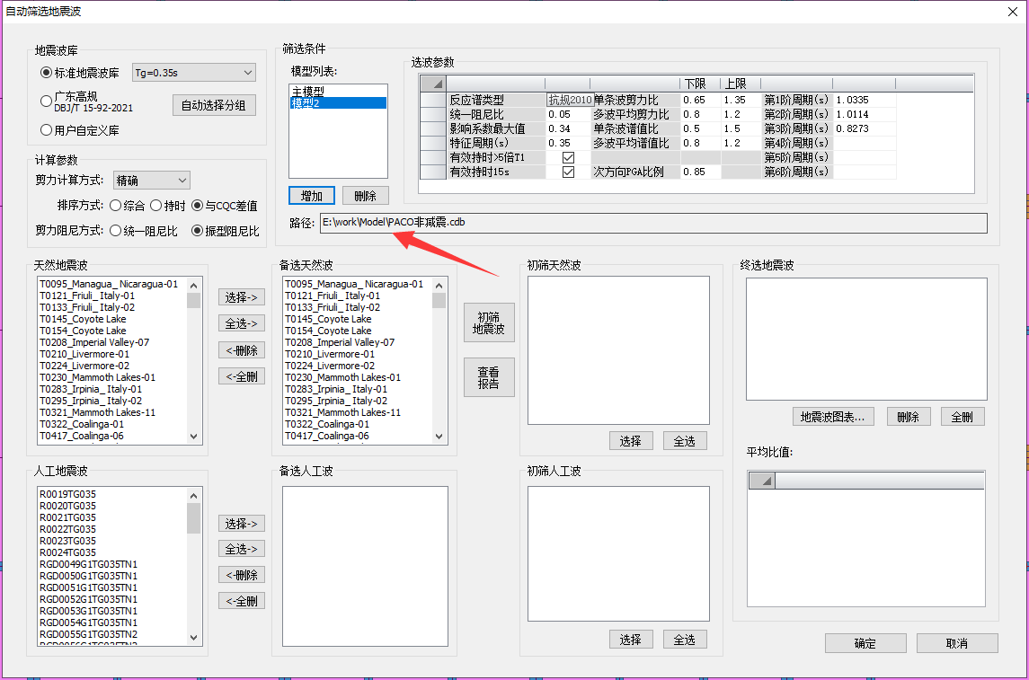
Task: Click 全选-> button for artificial waves
Action: 242,549
